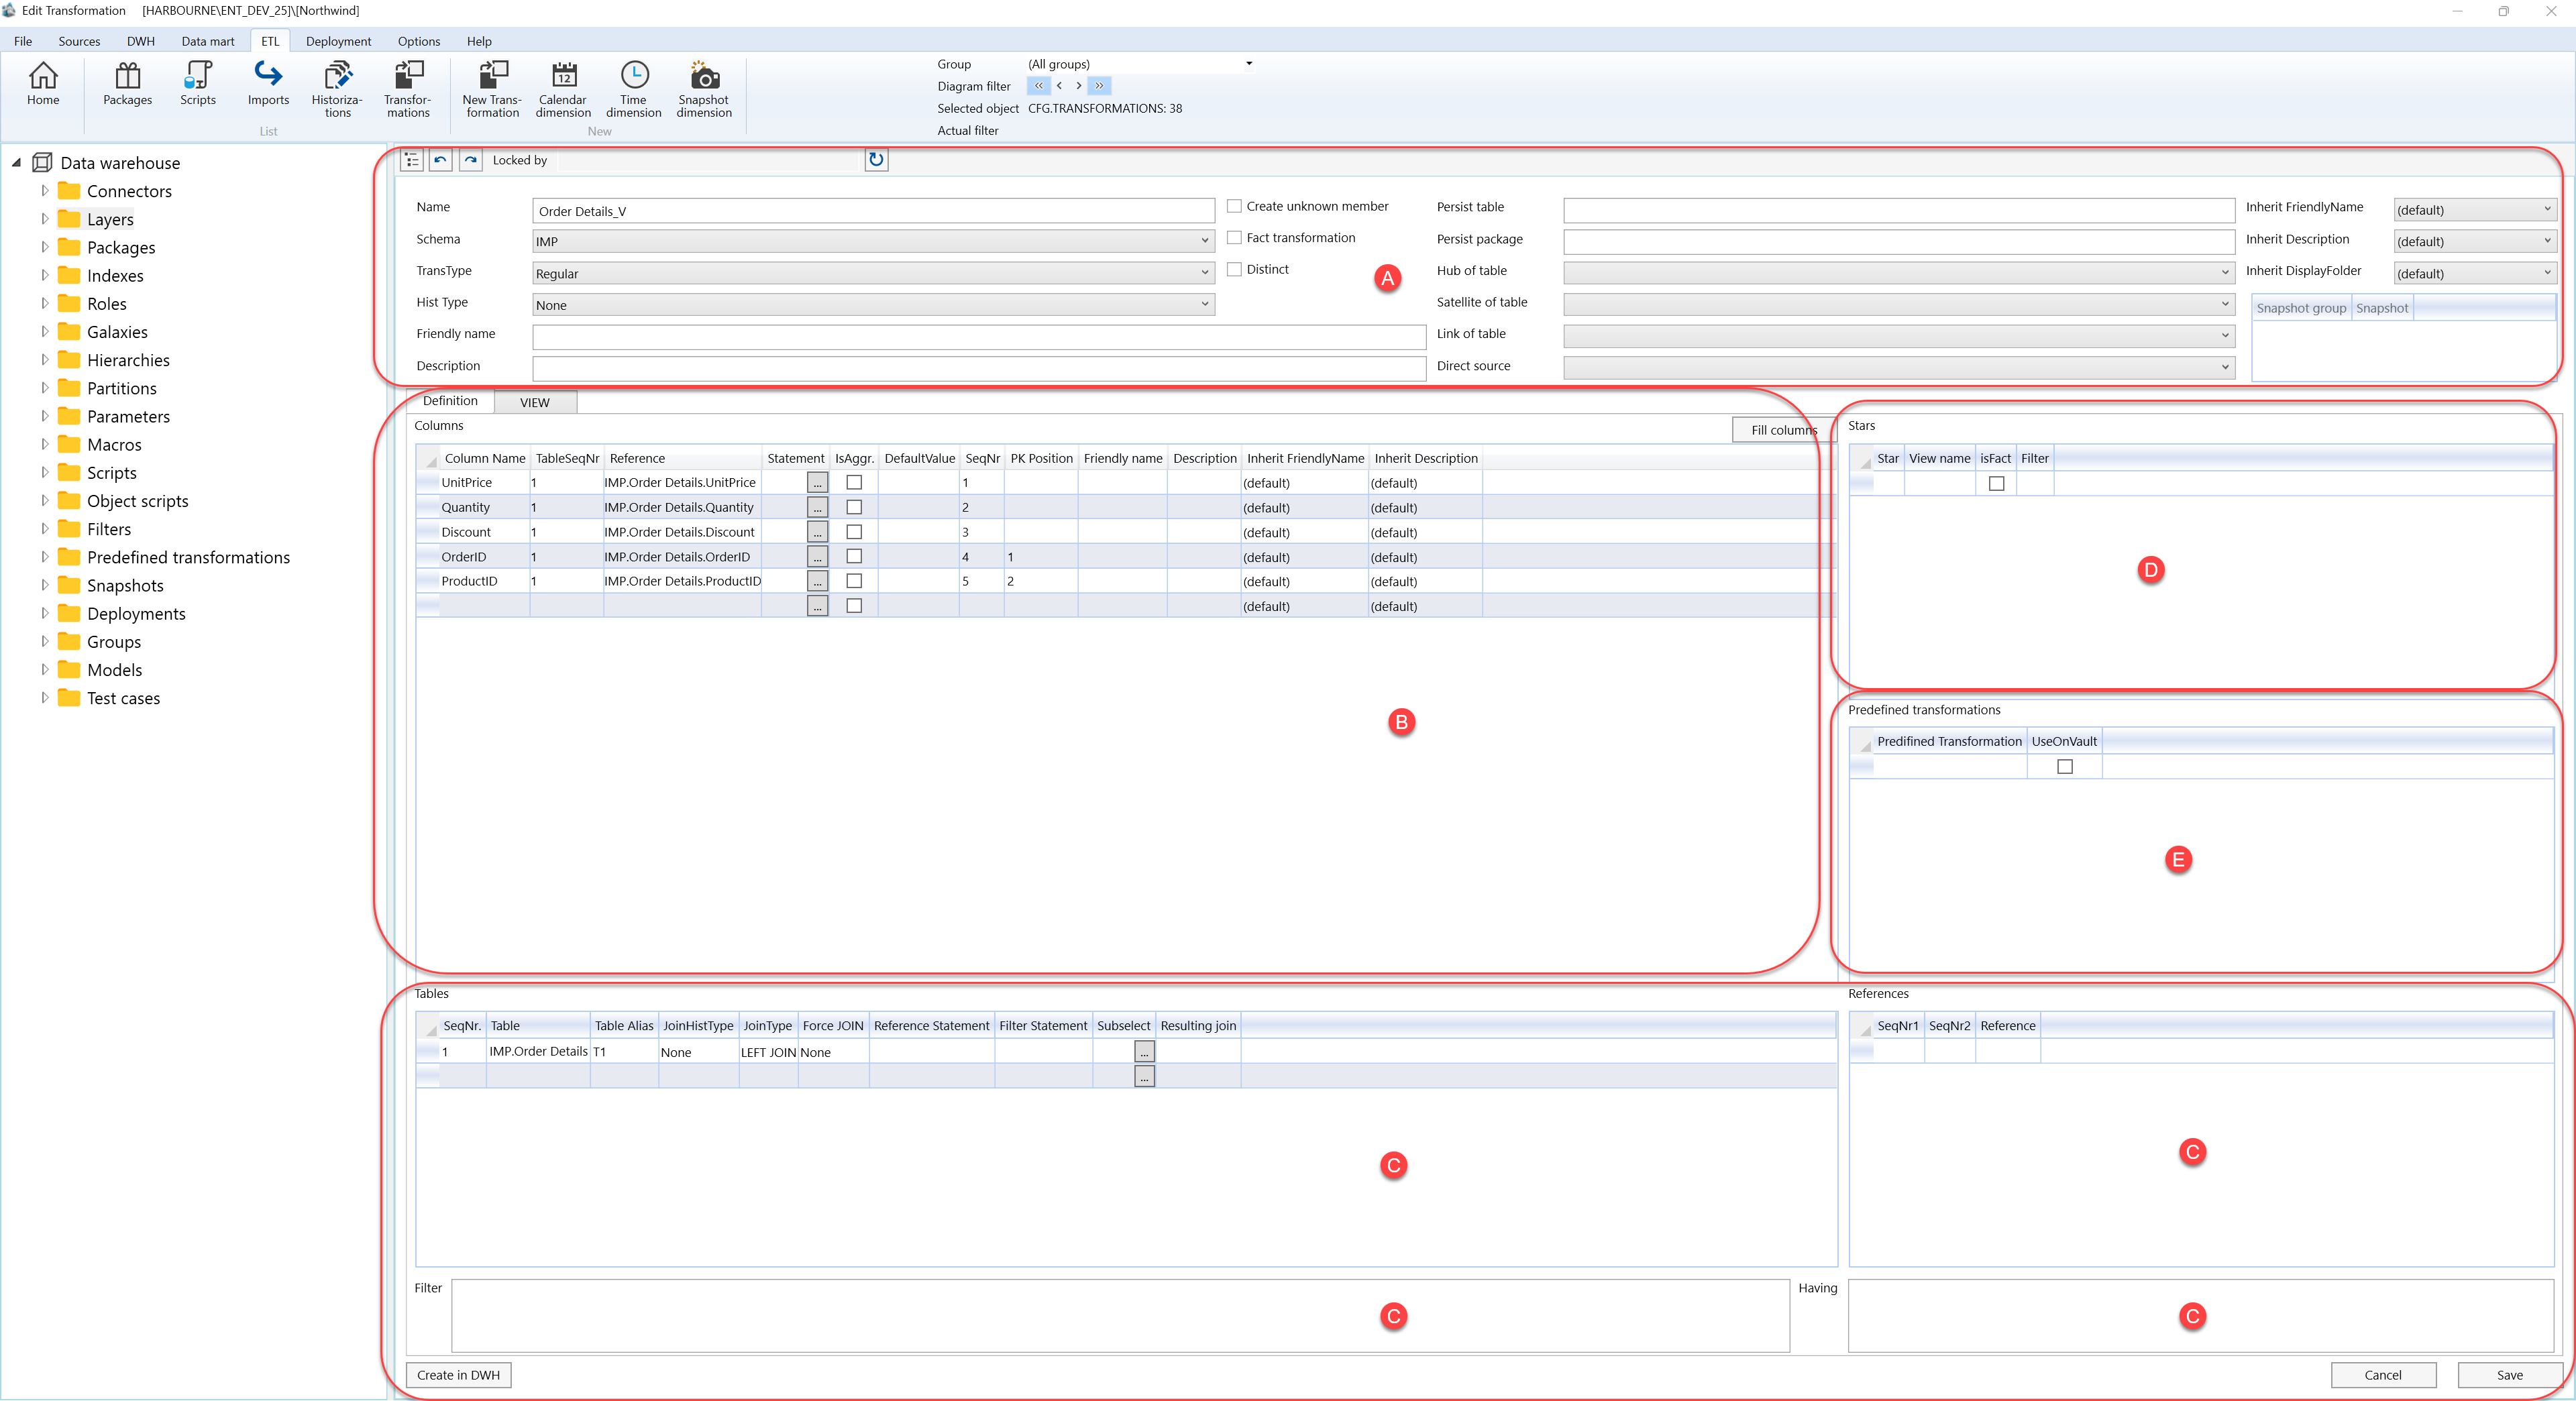Go to previous diagram filter item
The width and height of the screenshot is (2576, 1401).
(1059, 86)
